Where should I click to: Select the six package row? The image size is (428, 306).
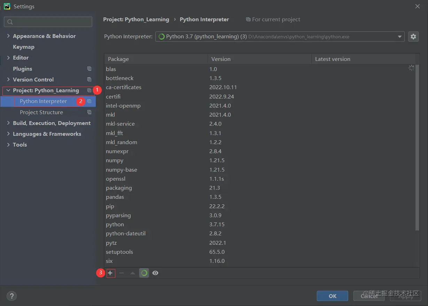[260, 261]
